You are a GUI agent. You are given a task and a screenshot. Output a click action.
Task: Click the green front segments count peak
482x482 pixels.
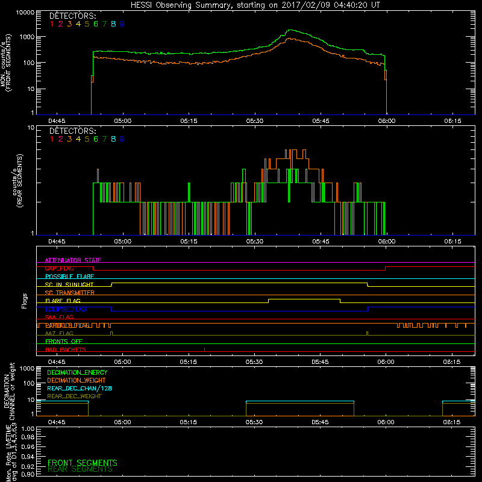click(291, 30)
